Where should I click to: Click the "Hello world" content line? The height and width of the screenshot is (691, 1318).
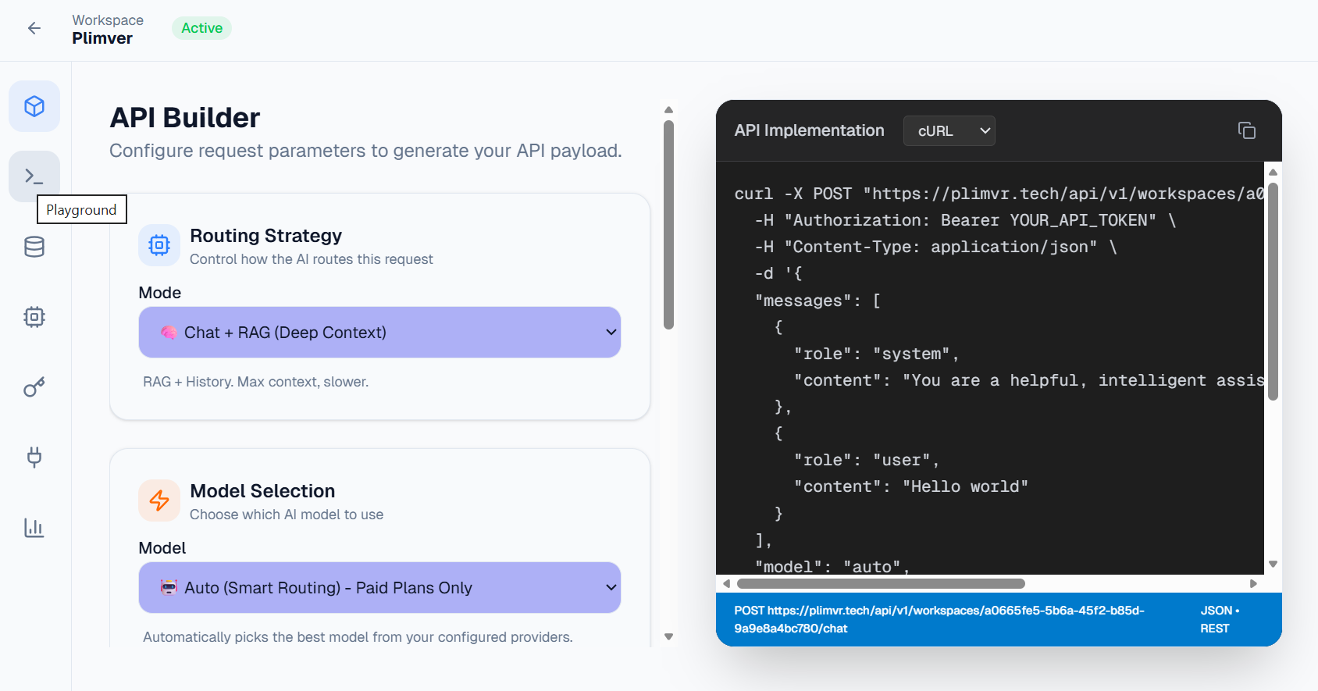point(910,487)
